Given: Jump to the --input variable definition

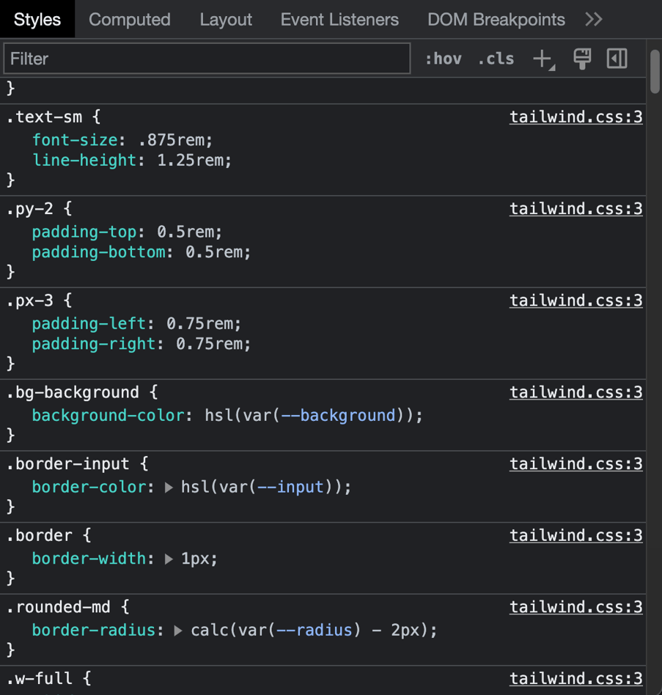Looking at the screenshot, I should (x=290, y=488).
